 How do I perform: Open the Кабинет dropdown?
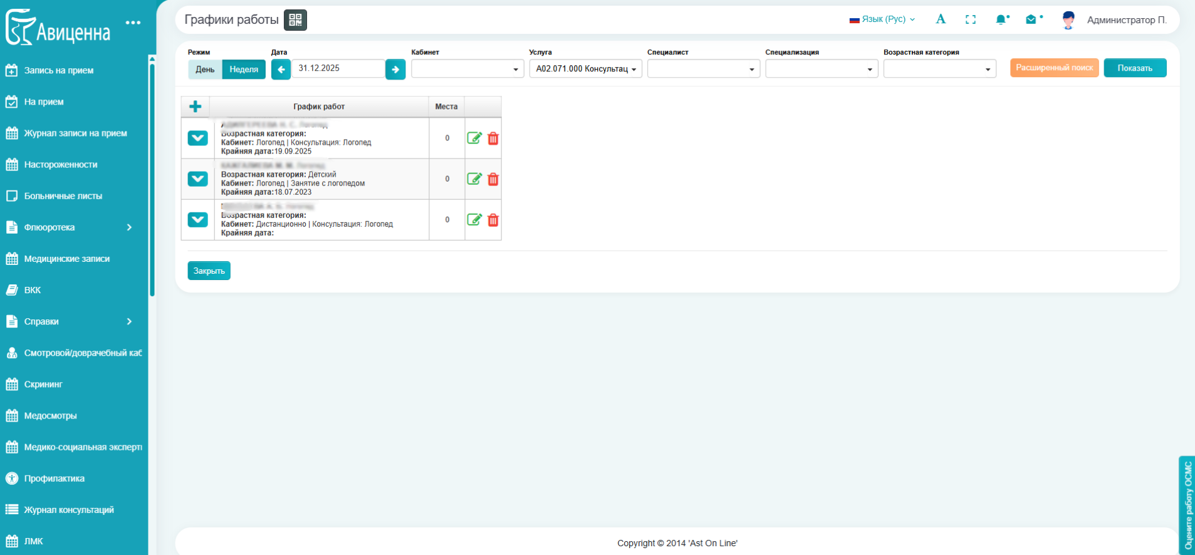pyautogui.click(x=467, y=69)
